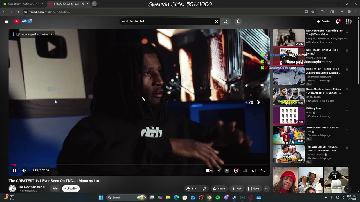360x202 pixels.
Task: Open The Next Chapter channel name link
Action: tap(30, 187)
